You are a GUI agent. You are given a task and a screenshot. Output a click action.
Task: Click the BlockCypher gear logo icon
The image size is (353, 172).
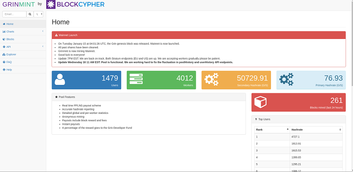pyautogui.click(x=51, y=4)
